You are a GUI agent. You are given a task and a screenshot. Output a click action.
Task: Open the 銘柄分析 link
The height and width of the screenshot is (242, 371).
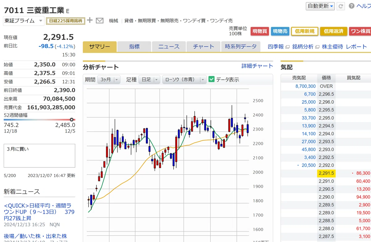tap(303, 47)
